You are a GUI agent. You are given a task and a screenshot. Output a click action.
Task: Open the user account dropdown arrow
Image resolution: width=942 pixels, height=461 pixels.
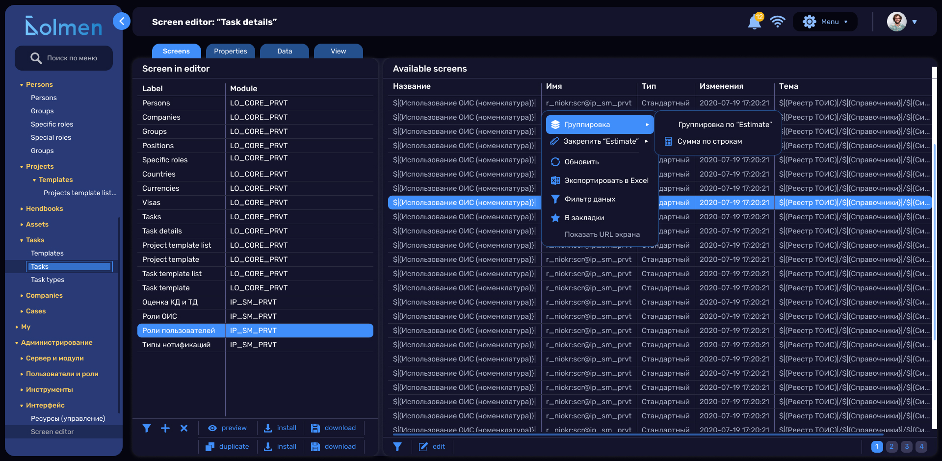coord(915,22)
